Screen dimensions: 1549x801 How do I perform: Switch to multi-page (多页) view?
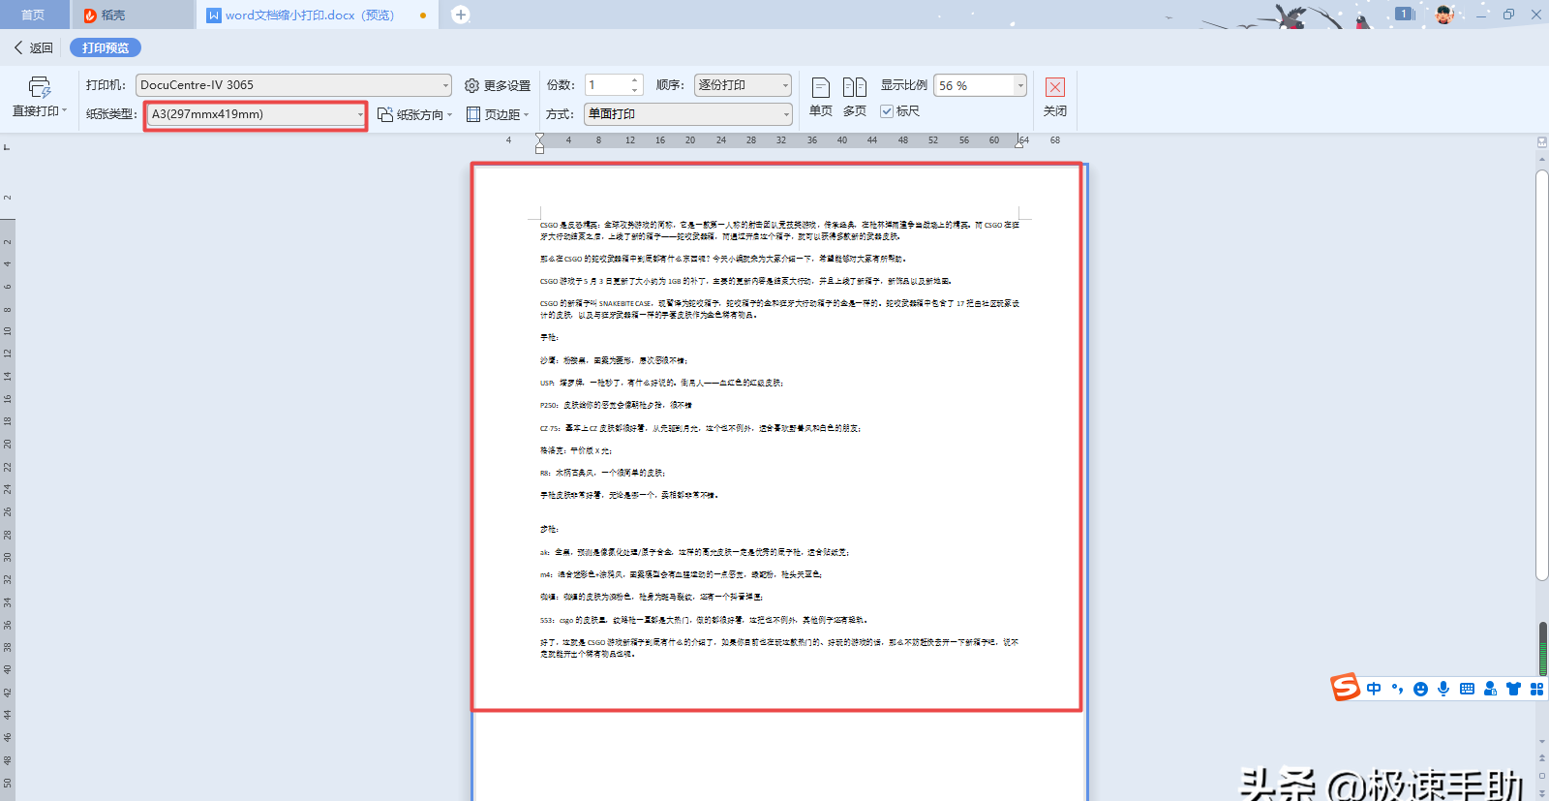(x=854, y=97)
